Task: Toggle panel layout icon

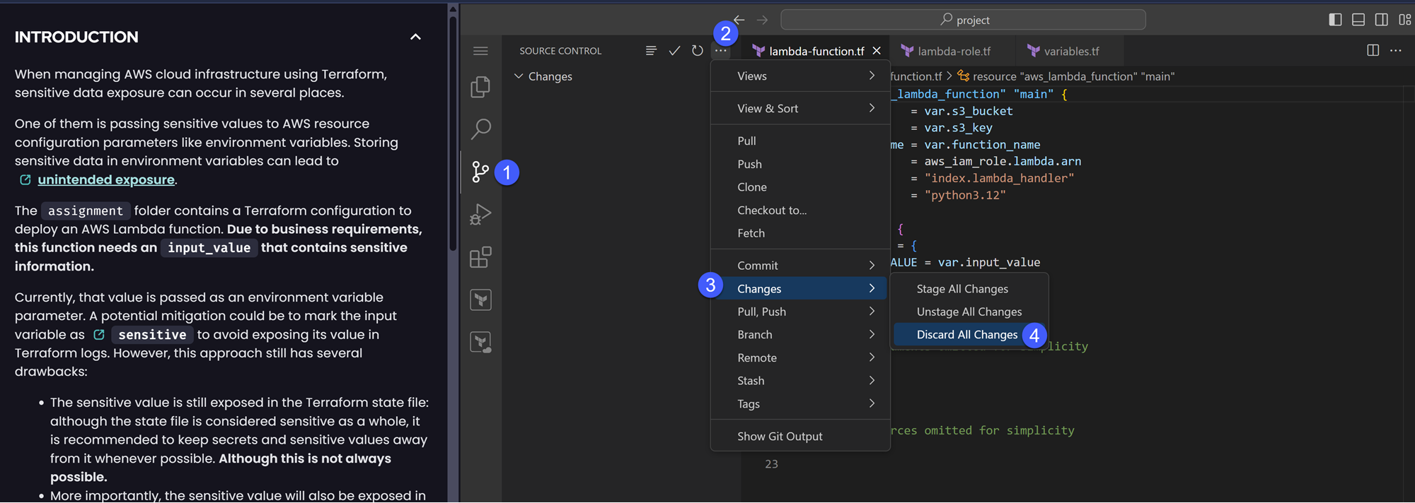Action: (1358, 20)
